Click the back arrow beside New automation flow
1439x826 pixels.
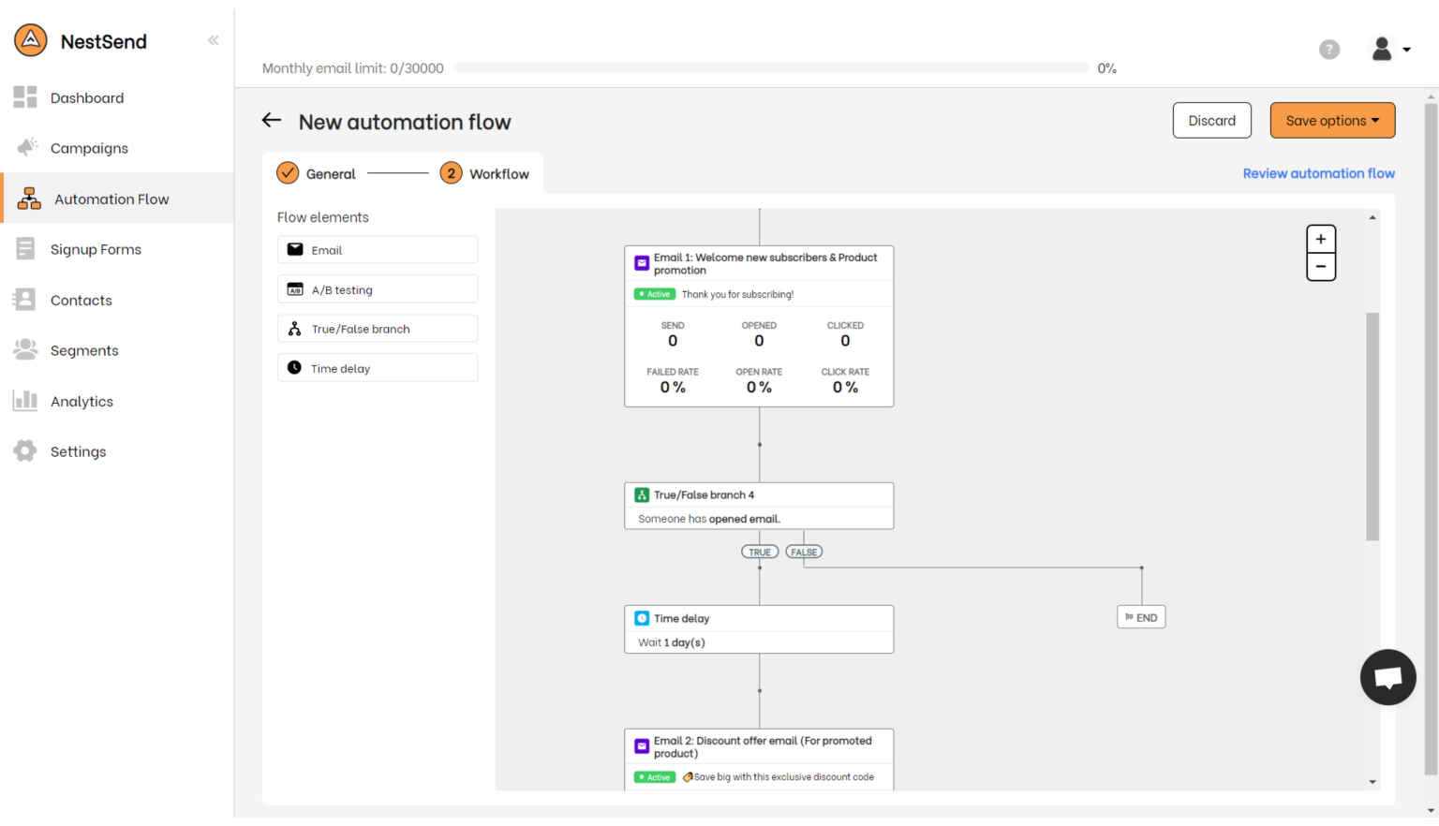pyautogui.click(x=272, y=120)
